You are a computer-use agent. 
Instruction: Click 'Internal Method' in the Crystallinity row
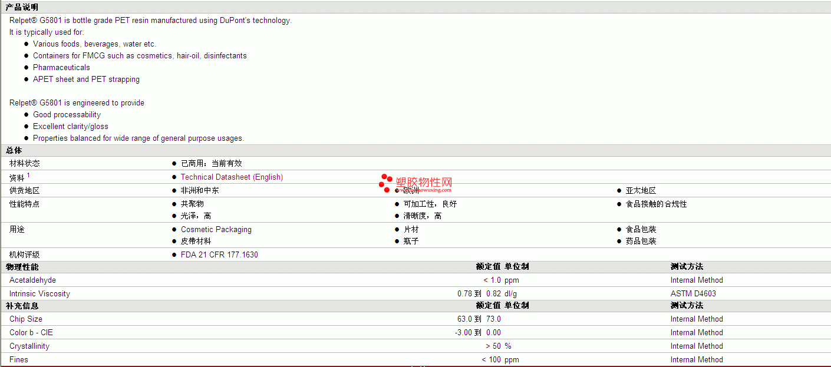pyautogui.click(x=697, y=346)
